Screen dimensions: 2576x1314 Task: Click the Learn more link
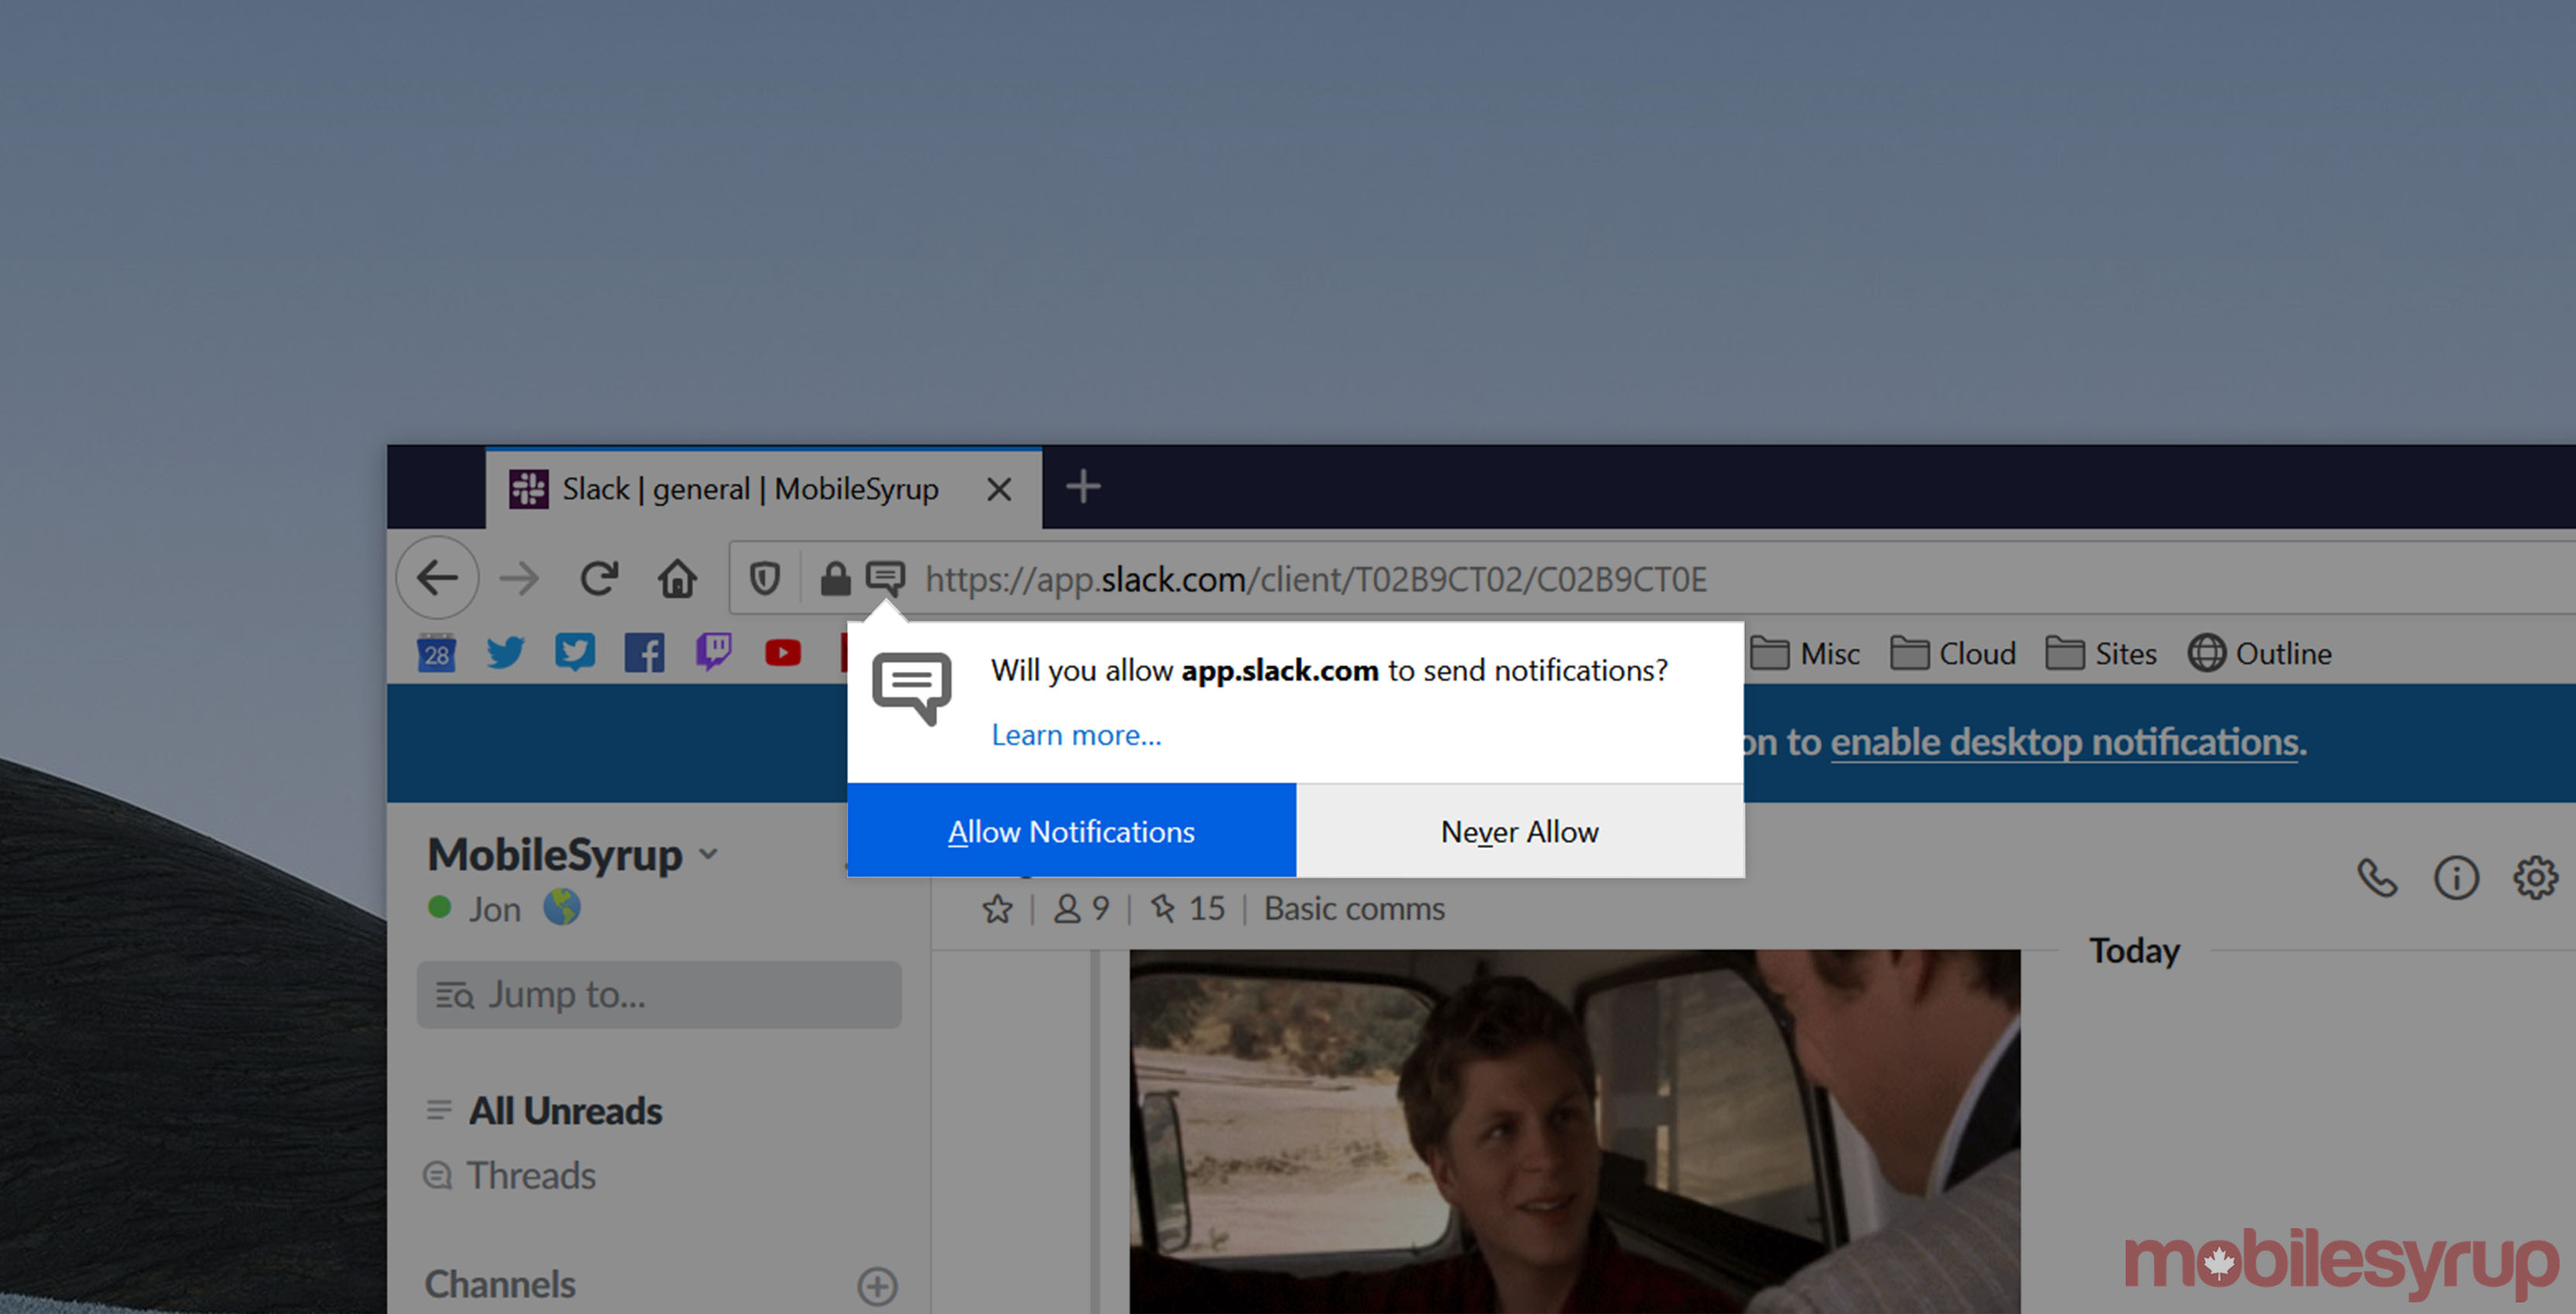pyautogui.click(x=1076, y=735)
